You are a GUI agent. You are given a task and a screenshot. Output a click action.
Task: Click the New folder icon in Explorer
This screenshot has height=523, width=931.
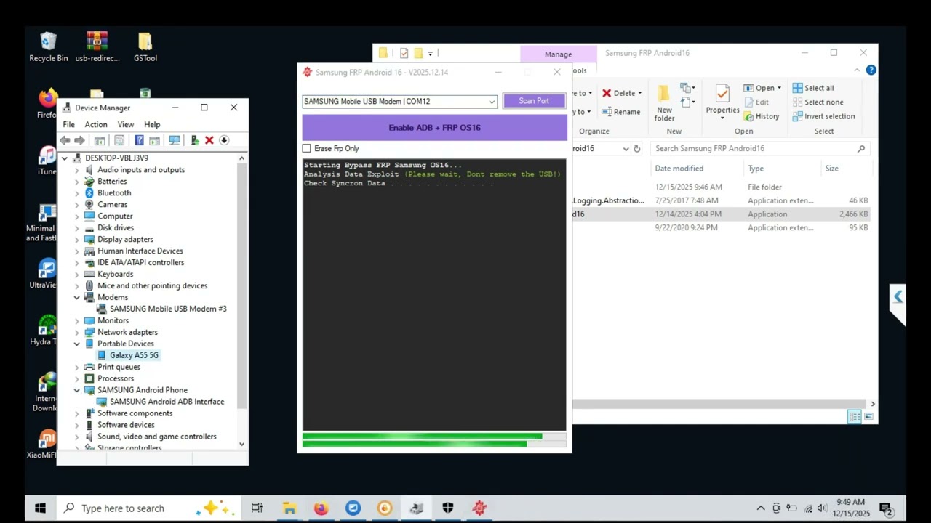click(664, 94)
